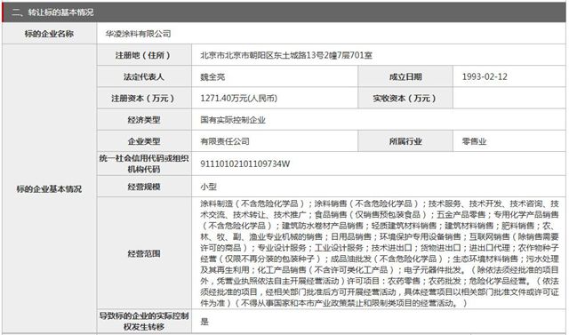The height and width of the screenshot is (335, 569).
Task: Click the value 国有实际控制企业
Action: 233,120
